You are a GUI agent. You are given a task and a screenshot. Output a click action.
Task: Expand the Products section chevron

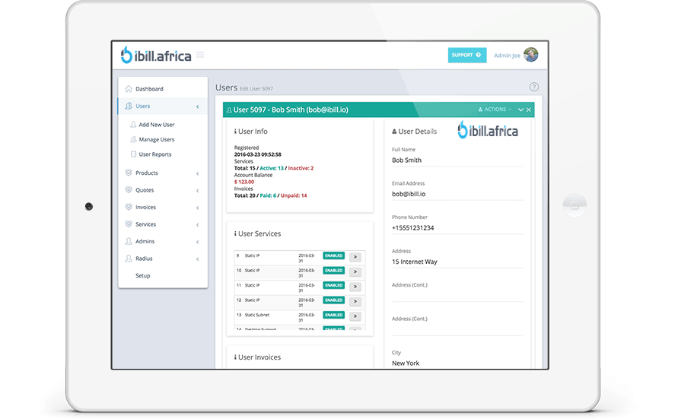(x=197, y=173)
